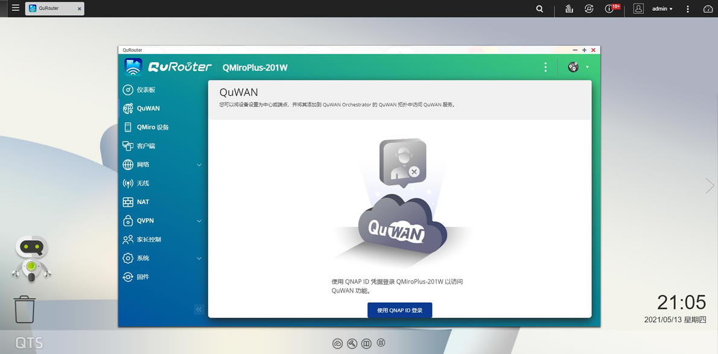Minimize the QuRouter window
Viewport: 718px width, 354px height.
point(575,50)
